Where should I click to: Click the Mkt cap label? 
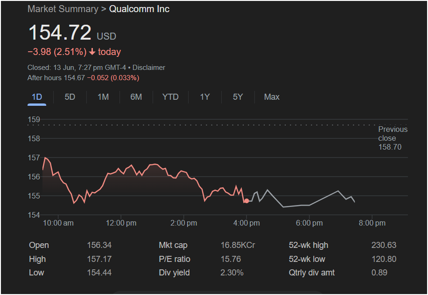point(173,245)
